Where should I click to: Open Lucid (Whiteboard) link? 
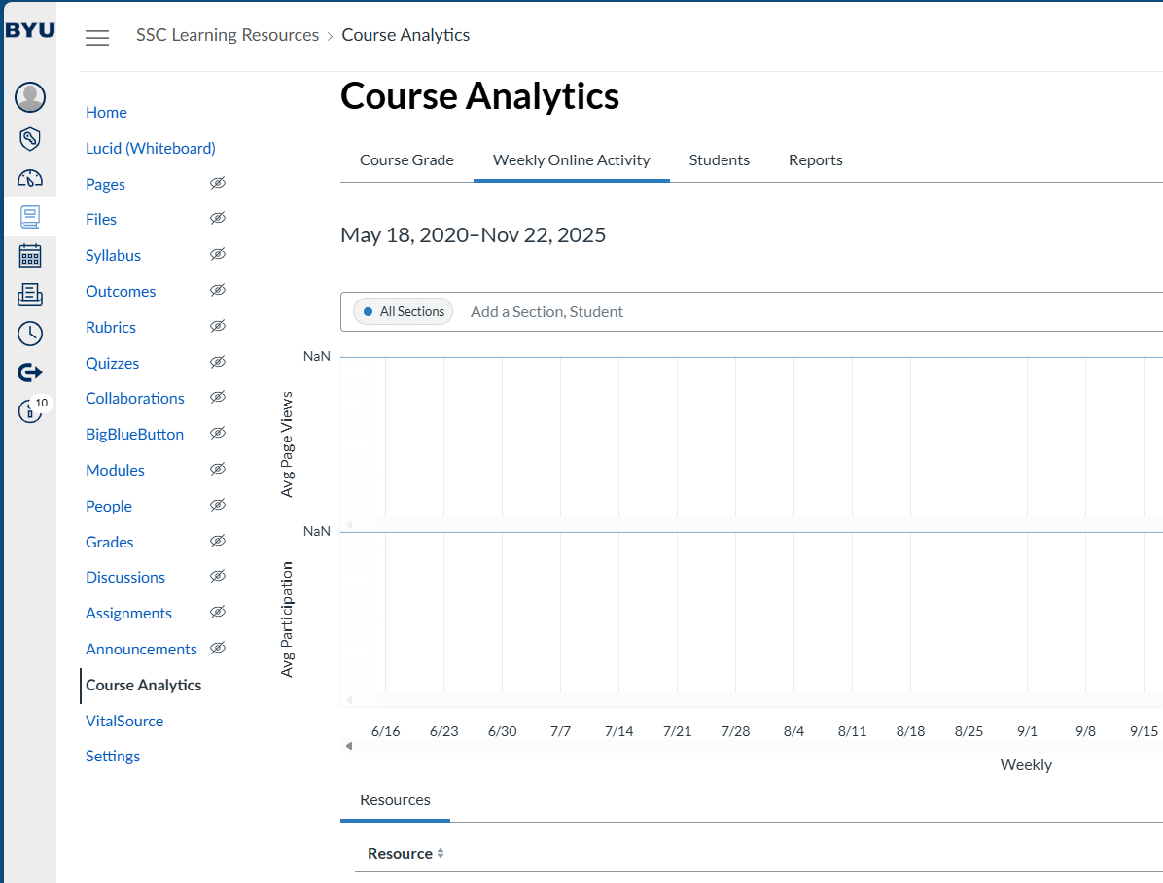pos(151,149)
